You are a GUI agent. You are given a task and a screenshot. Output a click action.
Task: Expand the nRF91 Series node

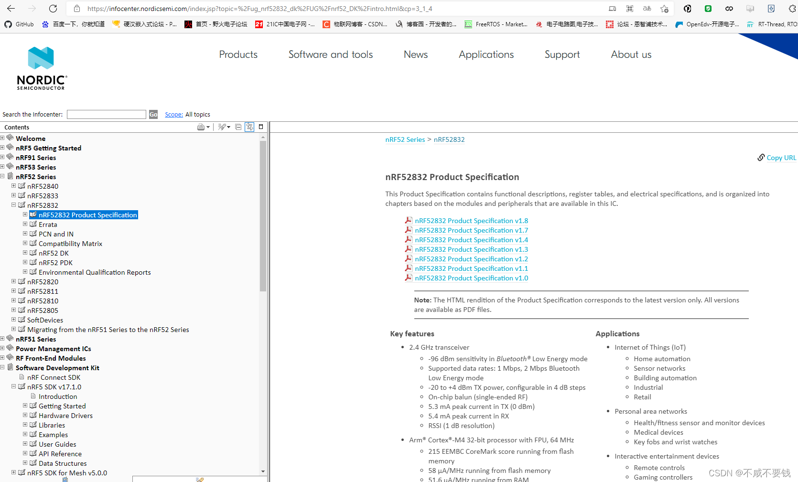point(2,157)
